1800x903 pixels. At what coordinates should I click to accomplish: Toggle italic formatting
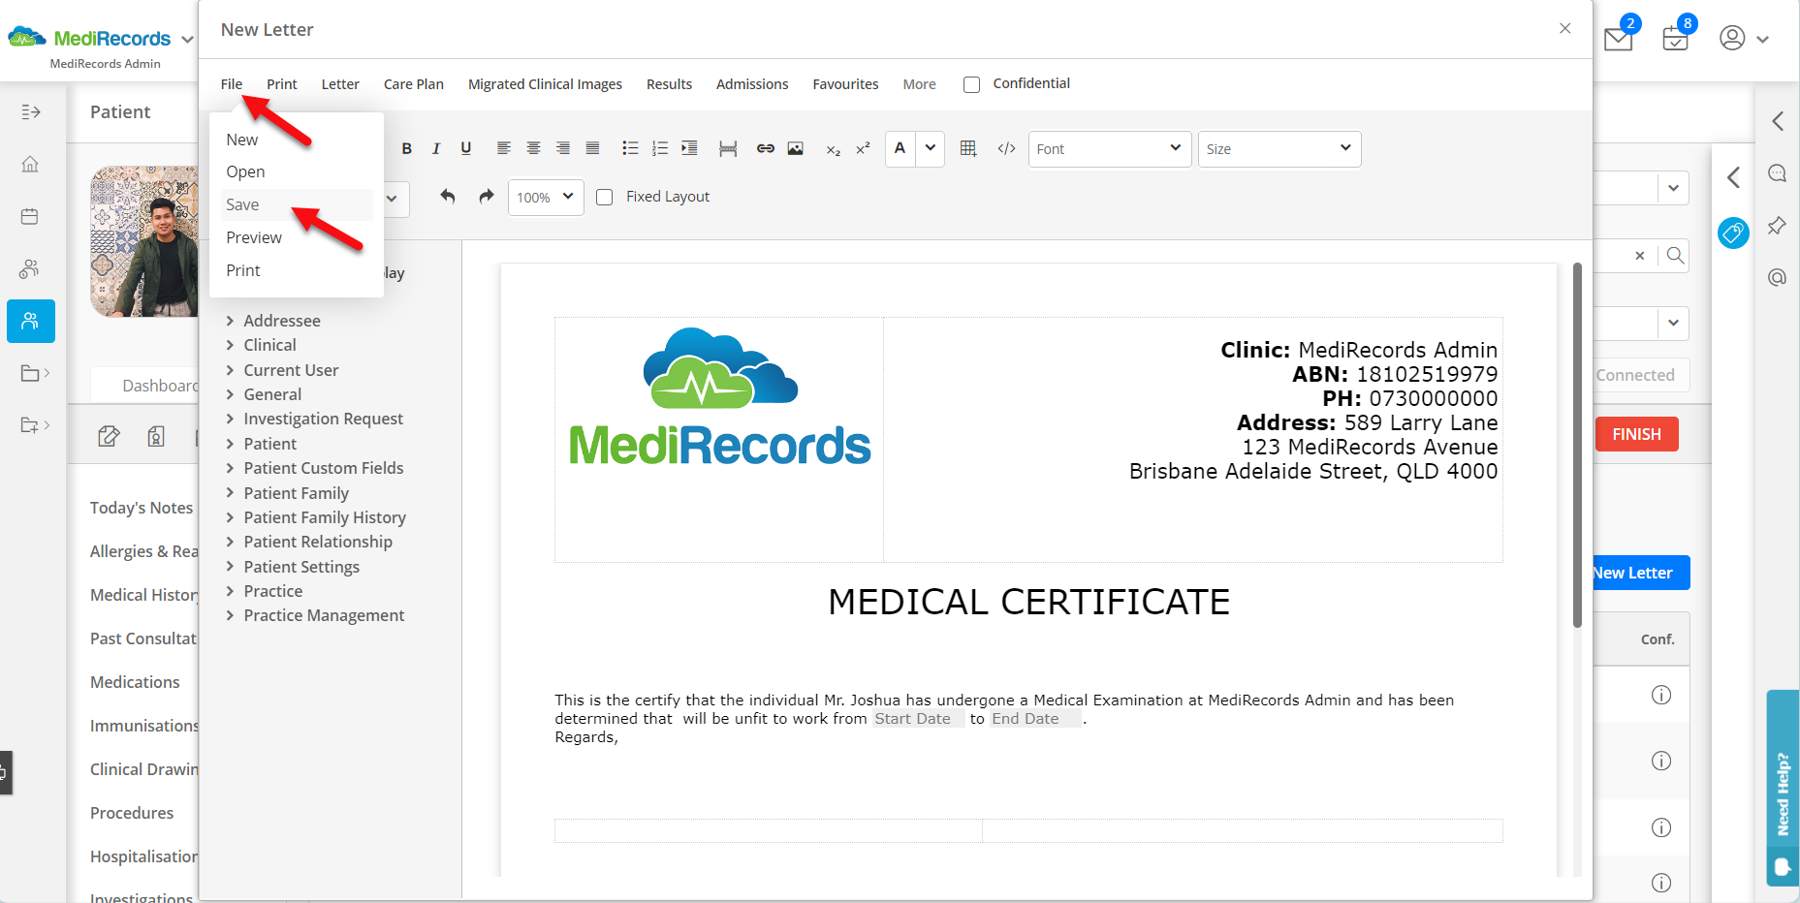(436, 148)
